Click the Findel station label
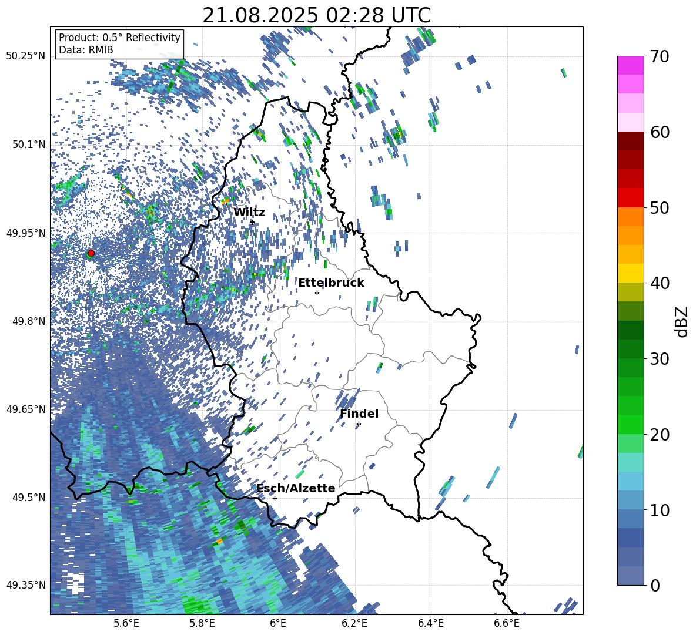696x635 pixels. pos(359,414)
